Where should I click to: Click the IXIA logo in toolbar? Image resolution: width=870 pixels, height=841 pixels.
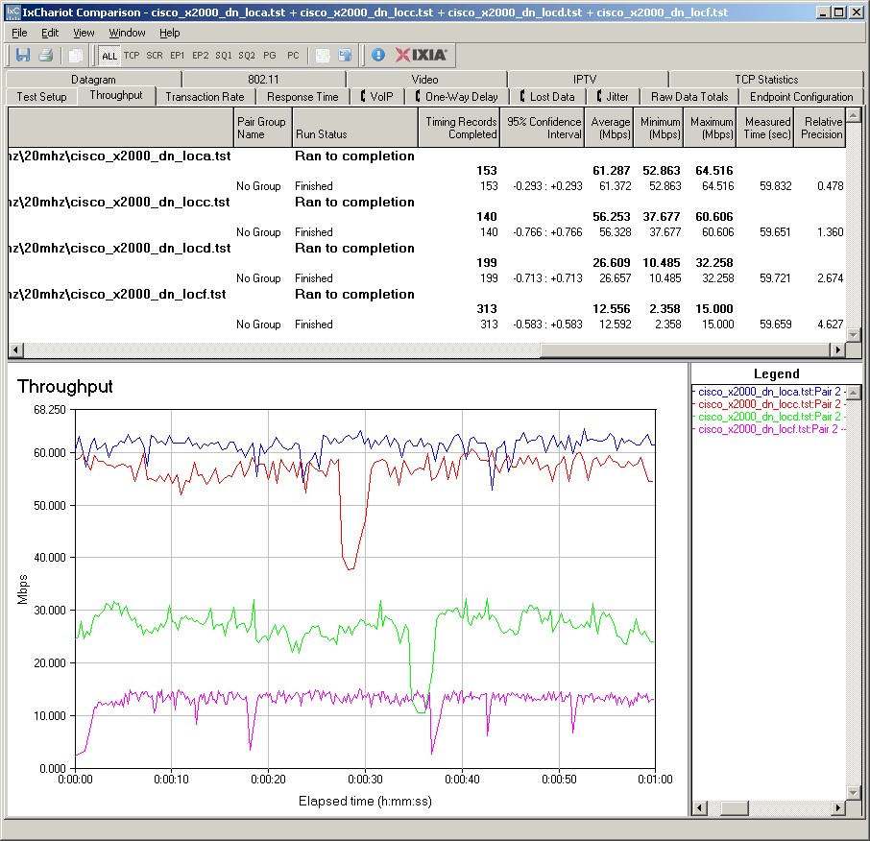coord(422,55)
